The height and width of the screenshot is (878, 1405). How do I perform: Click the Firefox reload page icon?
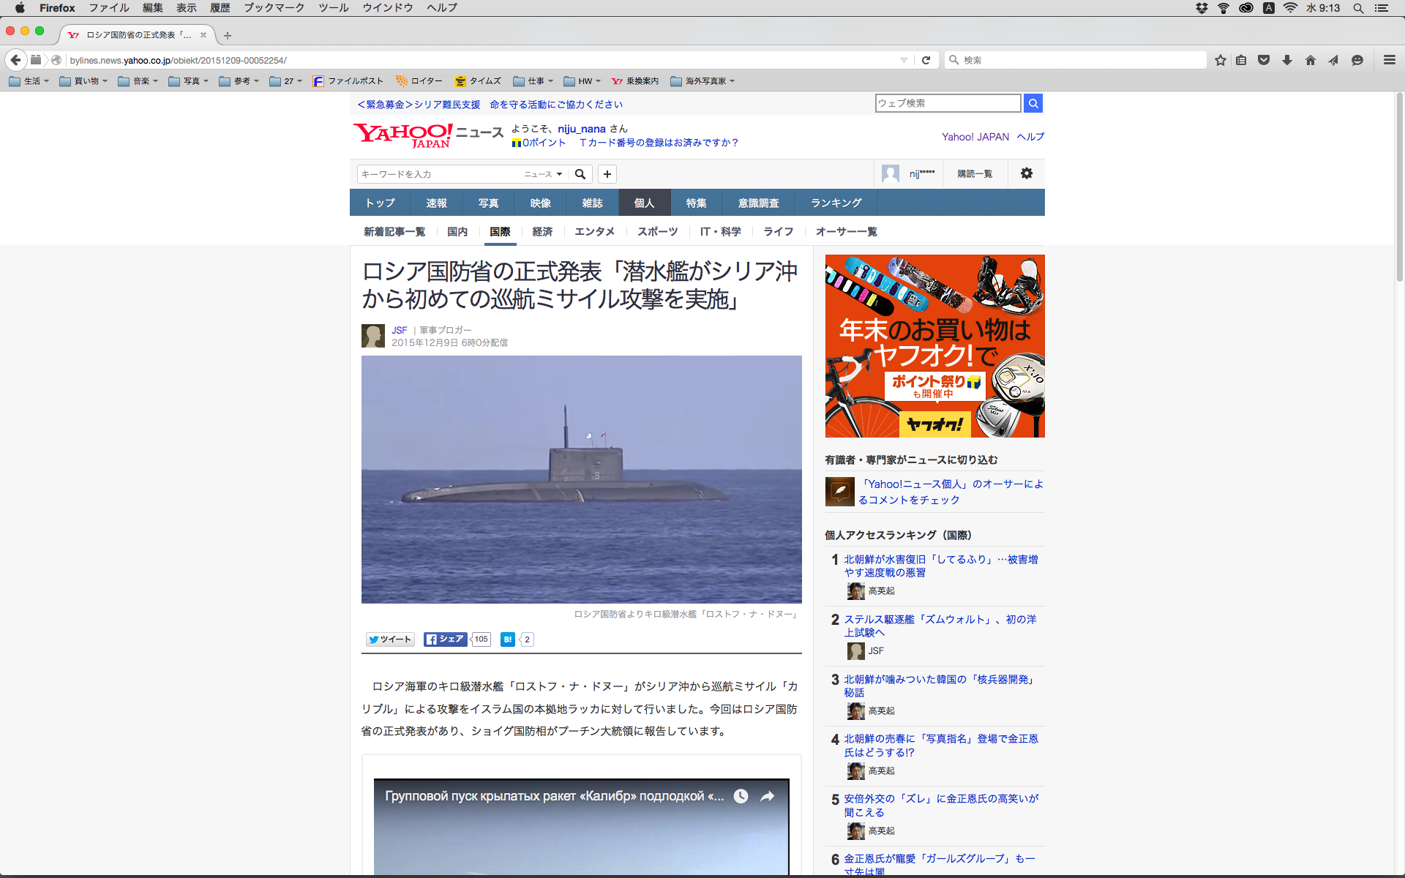(x=926, y=60)
